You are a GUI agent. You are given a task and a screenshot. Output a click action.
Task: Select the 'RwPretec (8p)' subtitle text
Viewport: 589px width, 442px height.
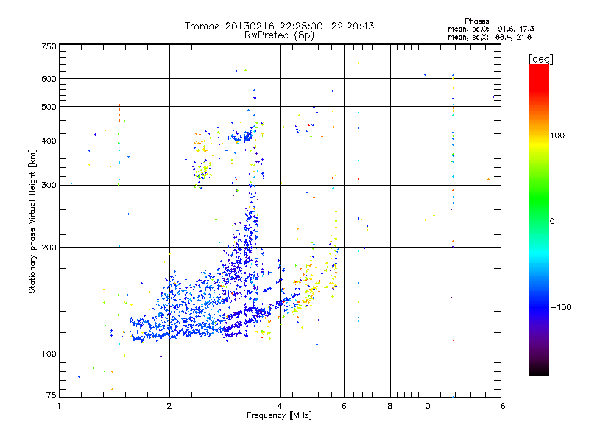(279, 35)
